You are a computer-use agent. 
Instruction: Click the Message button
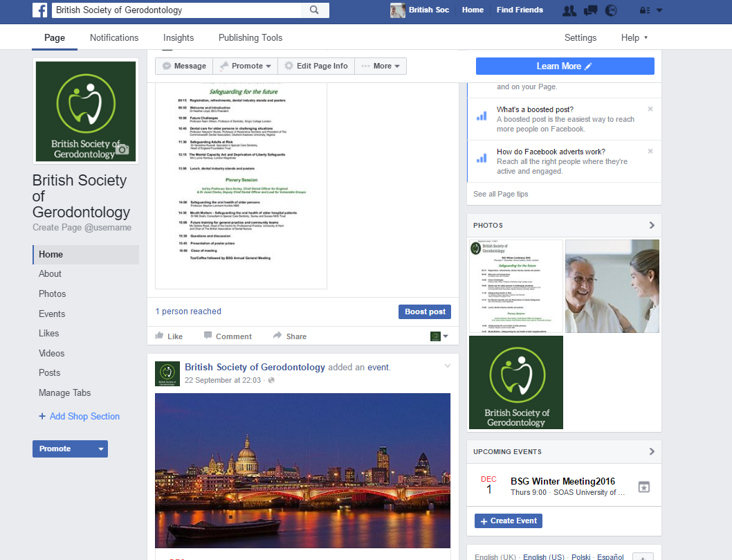185,66
